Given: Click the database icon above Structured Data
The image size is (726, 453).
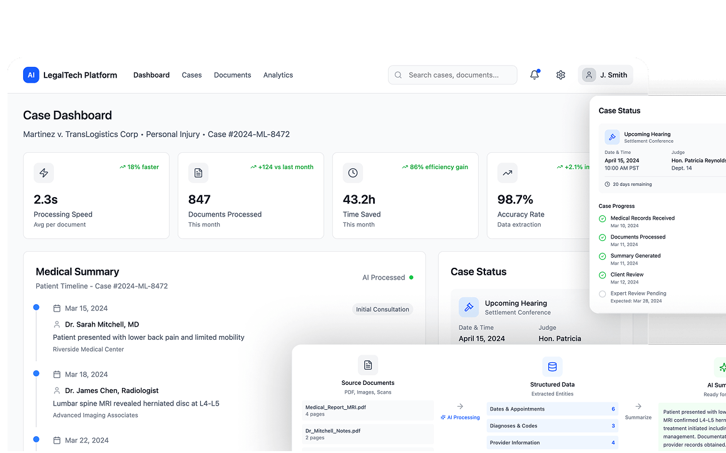Looking at the screenshot, I should 552,367.
